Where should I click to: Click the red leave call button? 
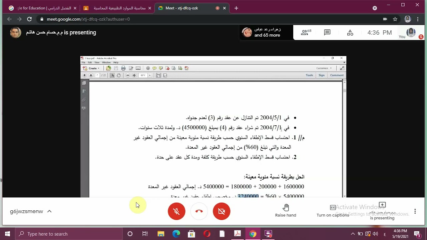(199, 211)
